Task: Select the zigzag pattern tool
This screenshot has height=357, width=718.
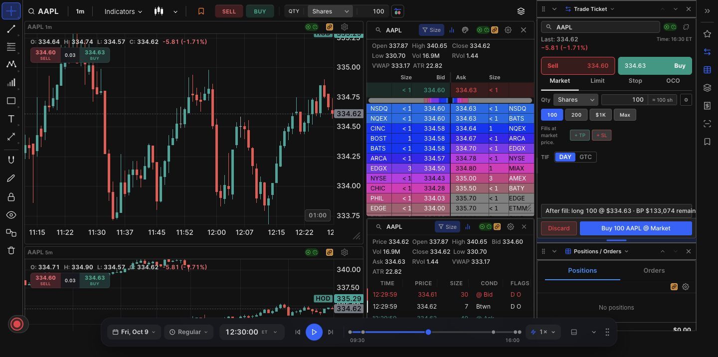Action: (11, 64)
